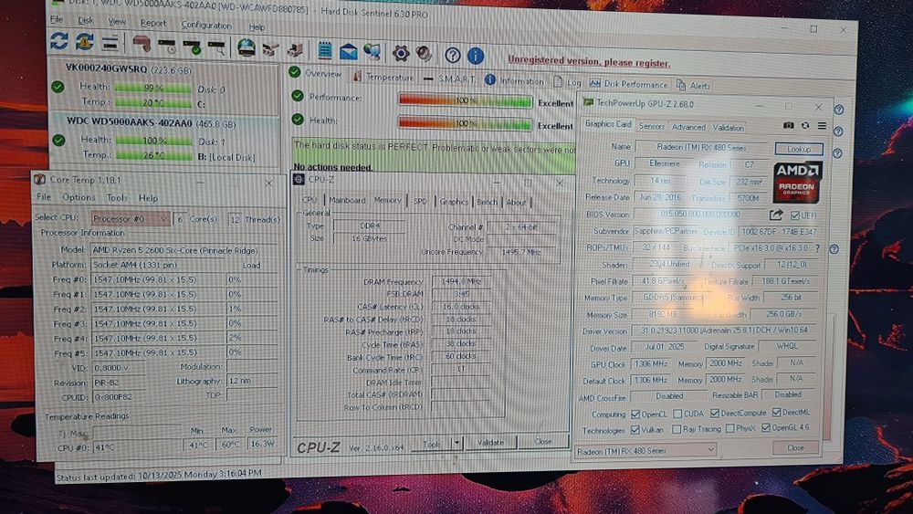Toggle the CUDA checkbox
Viewport: 913px width, 514px height.
coord(677,414)
